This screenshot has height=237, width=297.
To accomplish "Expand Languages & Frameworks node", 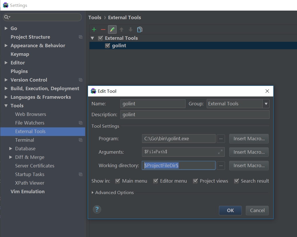I will tap(6, 97).
